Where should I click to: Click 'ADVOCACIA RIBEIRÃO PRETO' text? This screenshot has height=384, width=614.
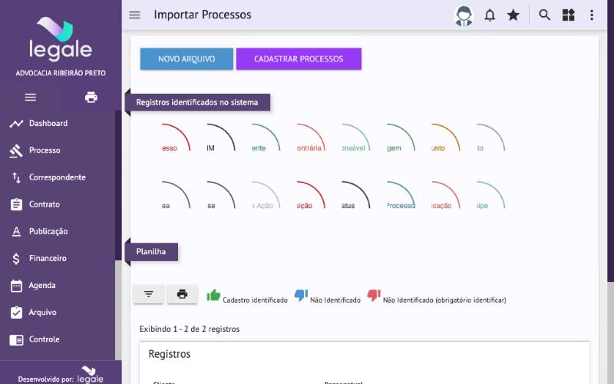[61, 73]
